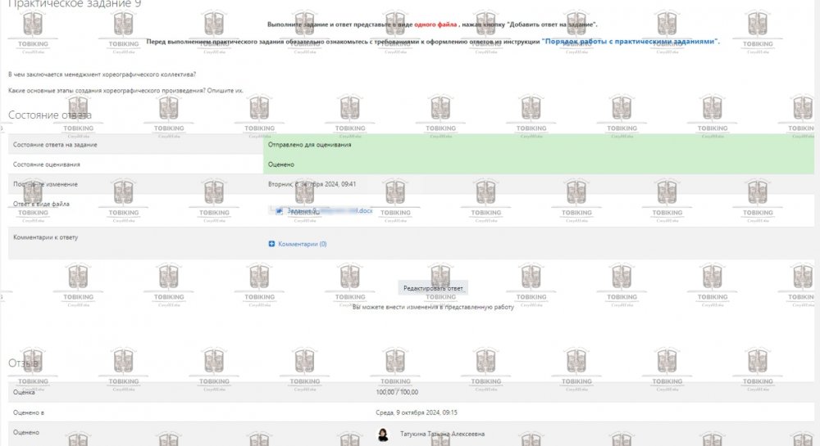Click the "Оценено в" row label
Screen dimensions: 820x446
click(x=28, y=412)
